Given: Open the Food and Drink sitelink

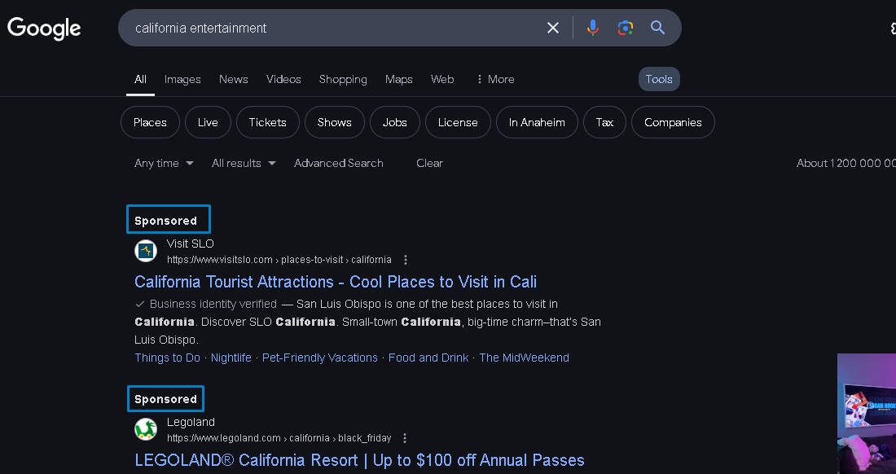Looking at the screenshot, I should (428, 358).
